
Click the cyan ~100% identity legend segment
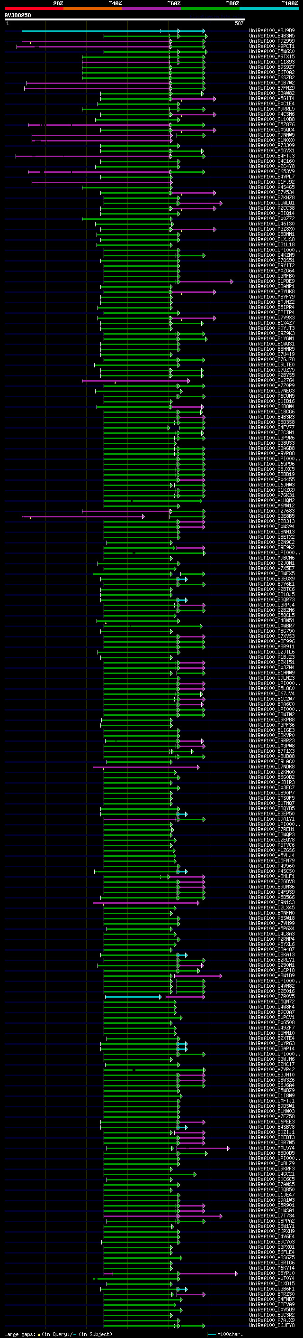coord(269,9)
